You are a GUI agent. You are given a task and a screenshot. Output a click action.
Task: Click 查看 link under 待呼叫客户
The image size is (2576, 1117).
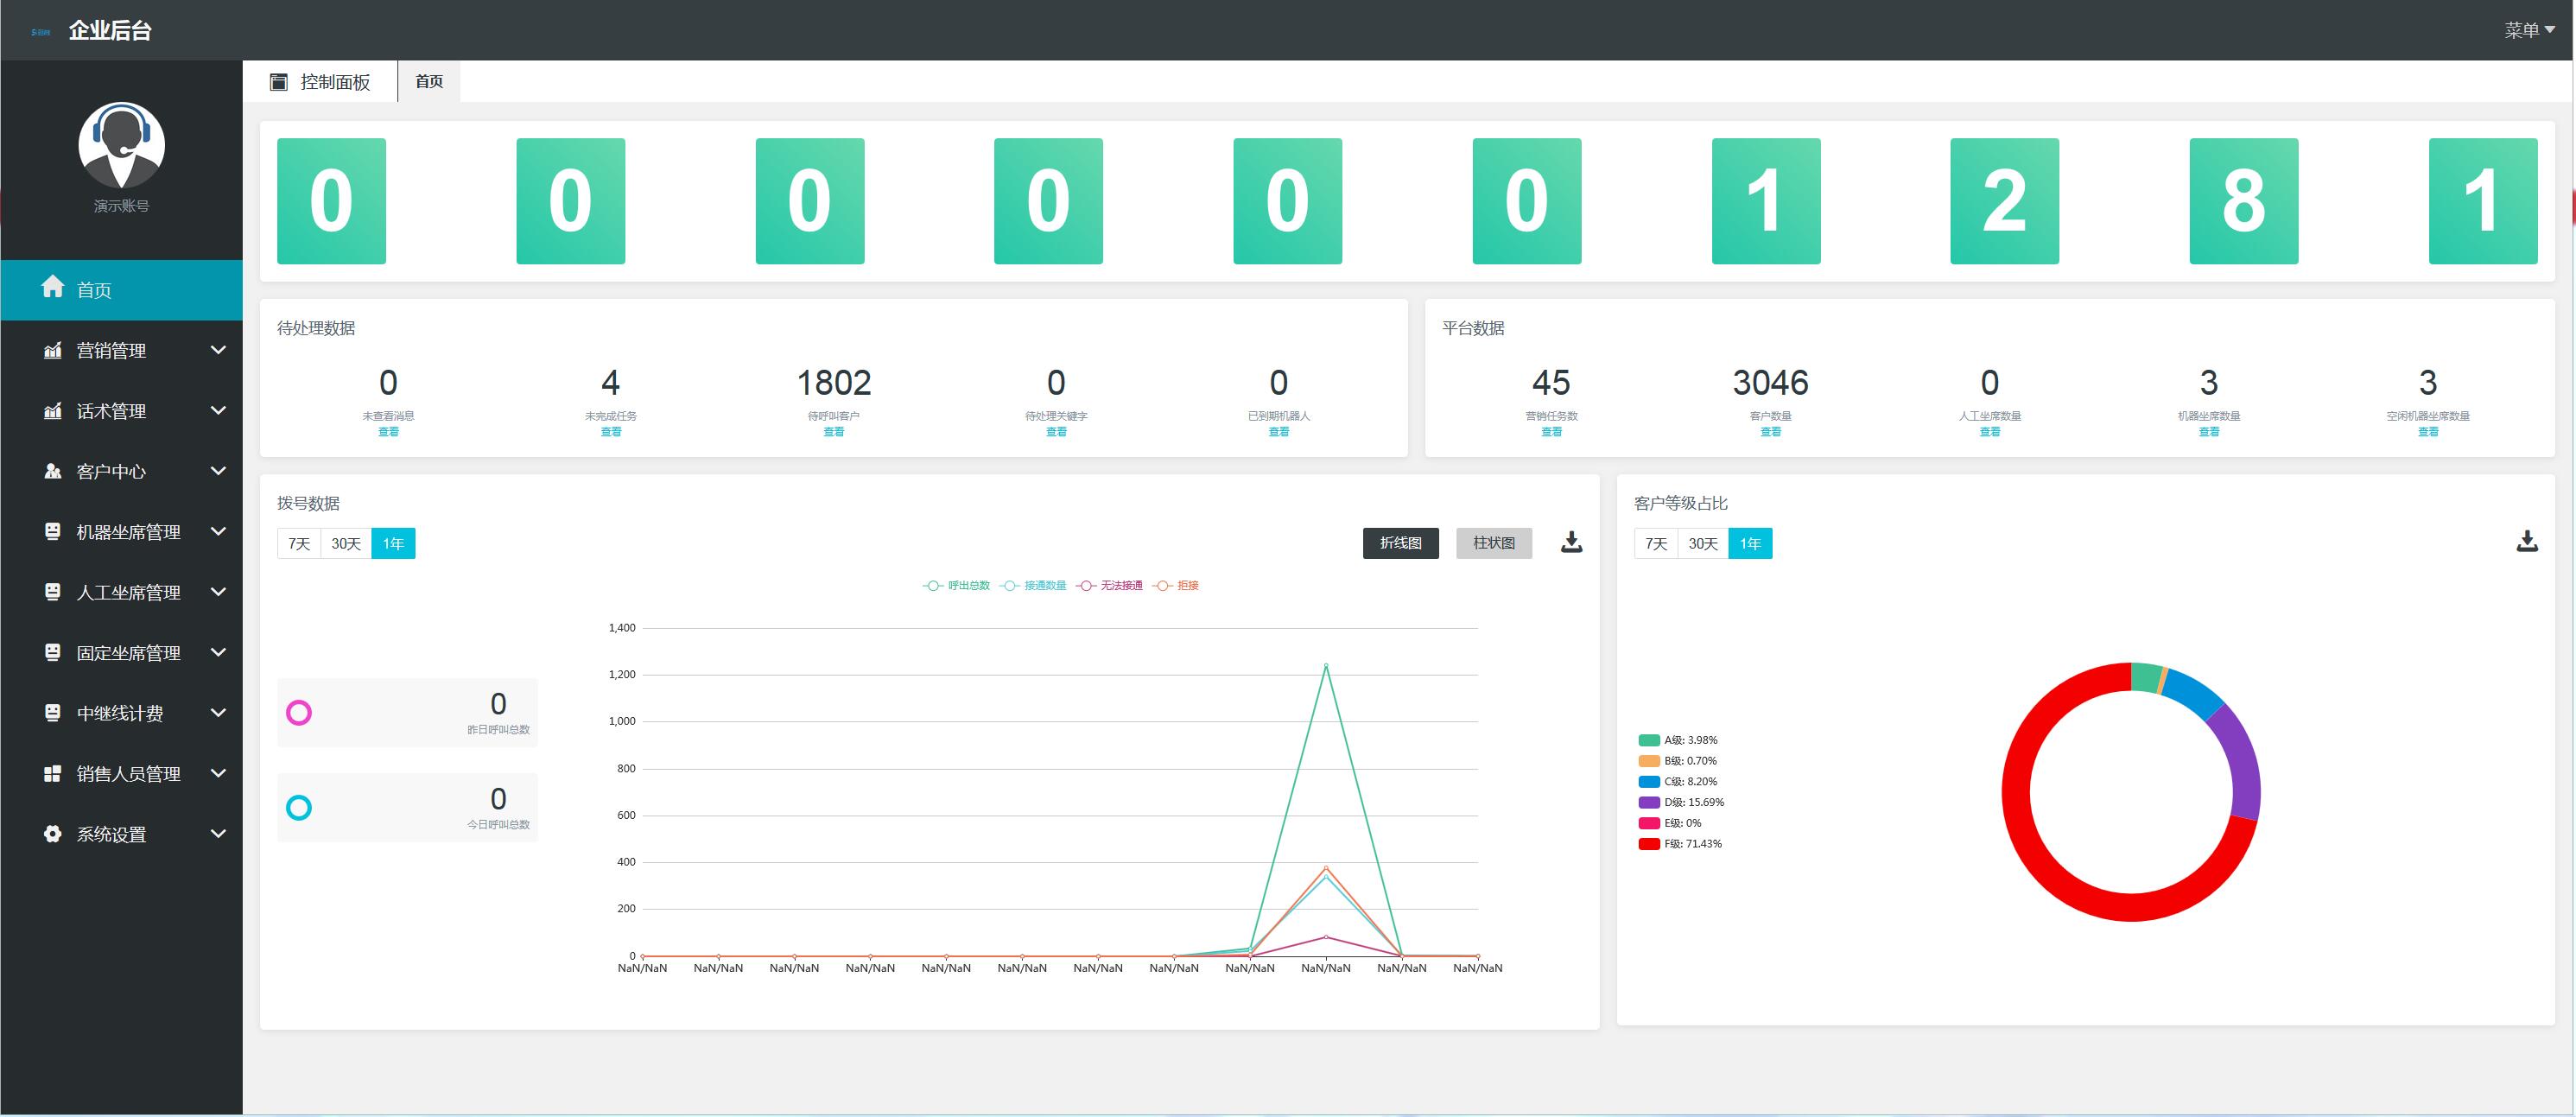(x=833, y=432)
